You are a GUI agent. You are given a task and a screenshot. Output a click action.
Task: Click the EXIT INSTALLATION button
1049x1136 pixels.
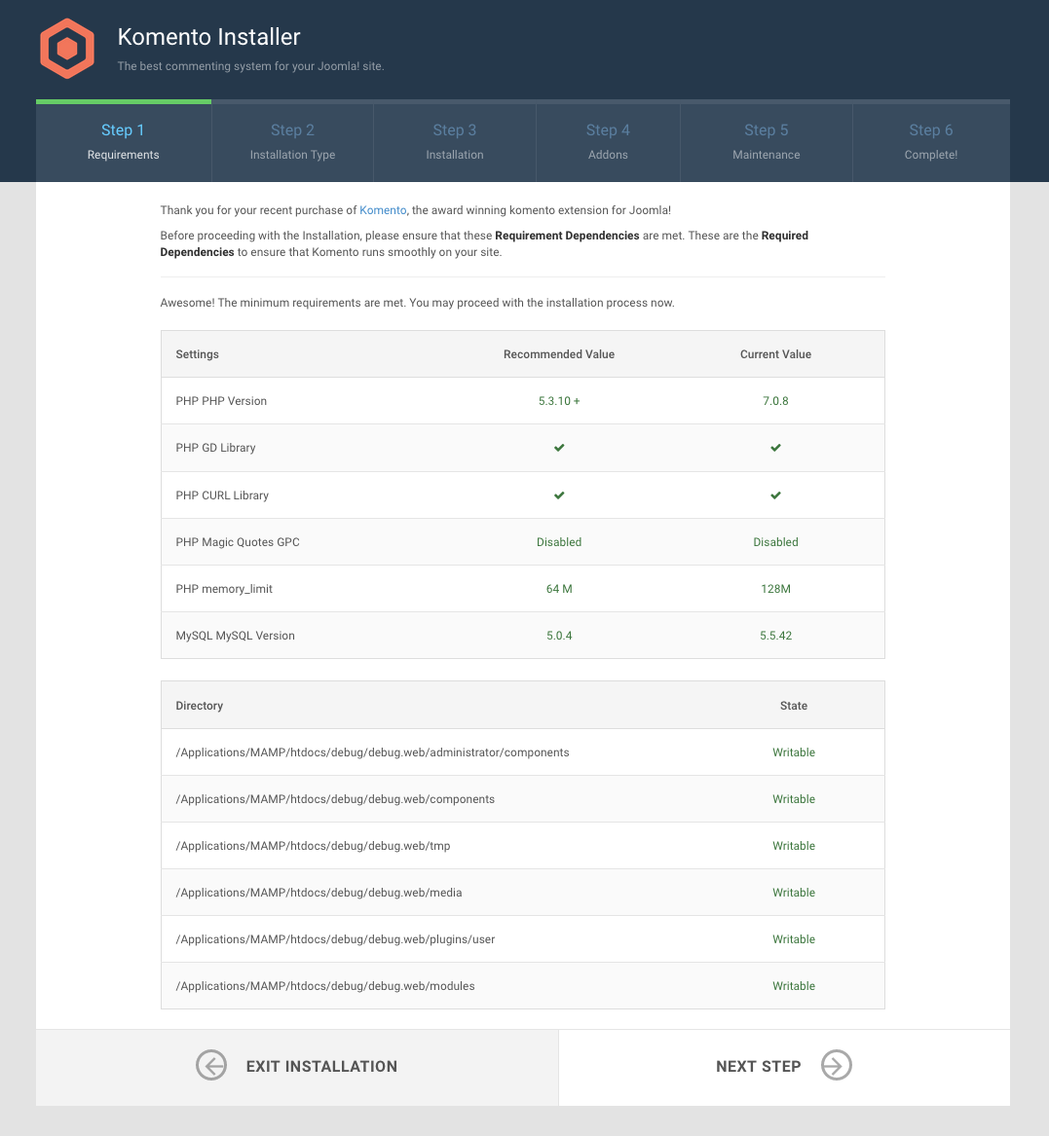[x=297, y=1067]
